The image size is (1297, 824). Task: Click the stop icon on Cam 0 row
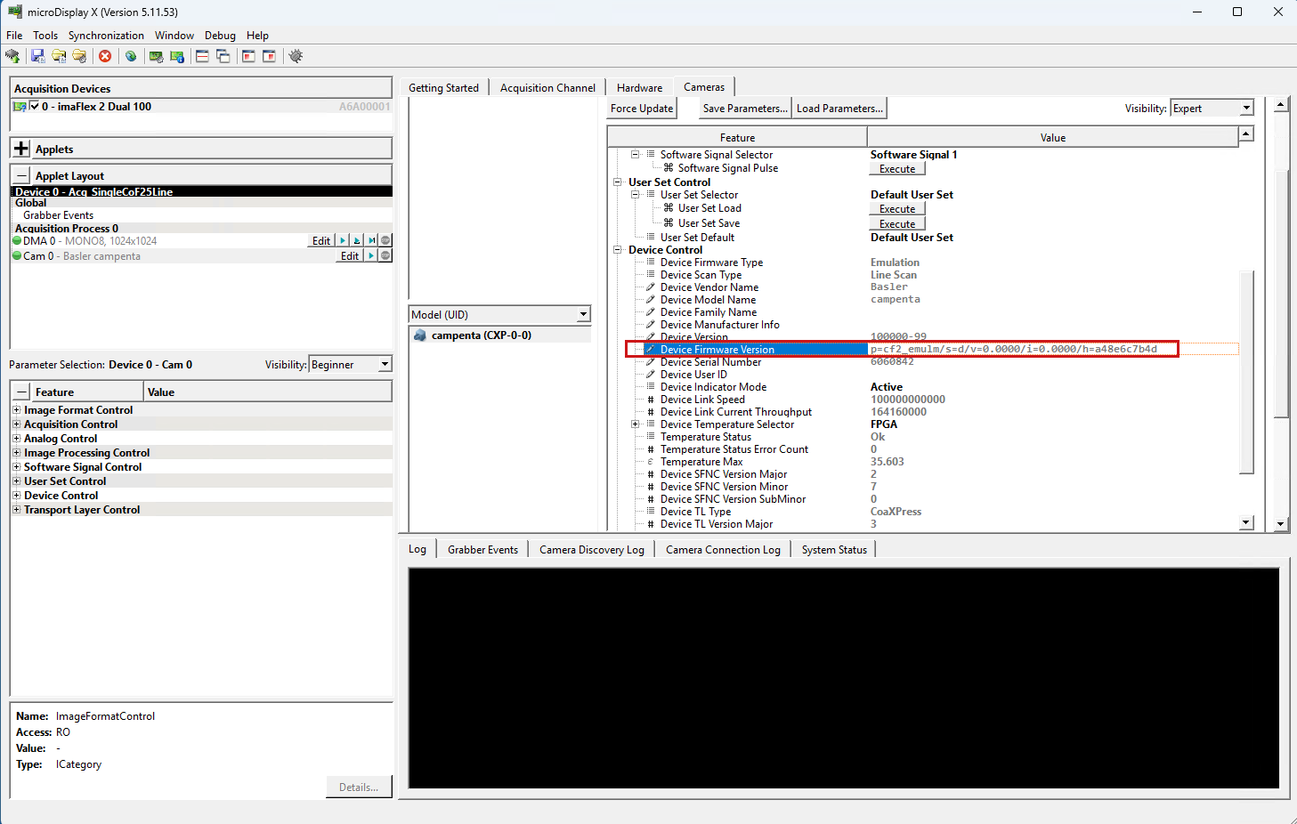(385, 256)
